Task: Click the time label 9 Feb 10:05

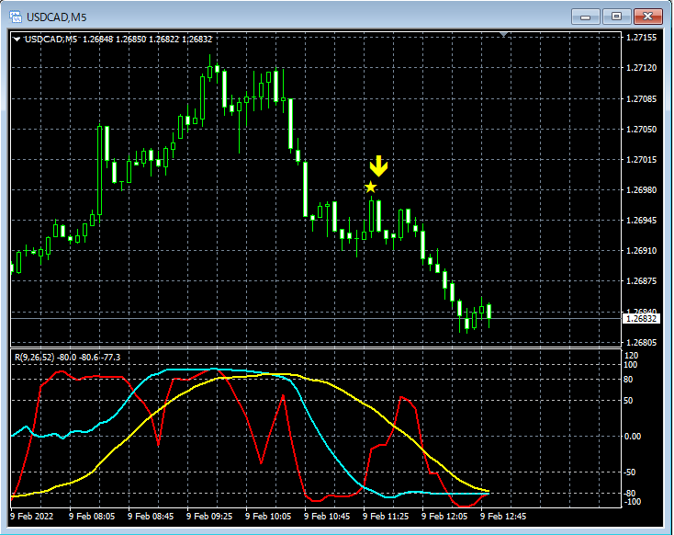Action: pyautogui.click(x=268, y=516)
